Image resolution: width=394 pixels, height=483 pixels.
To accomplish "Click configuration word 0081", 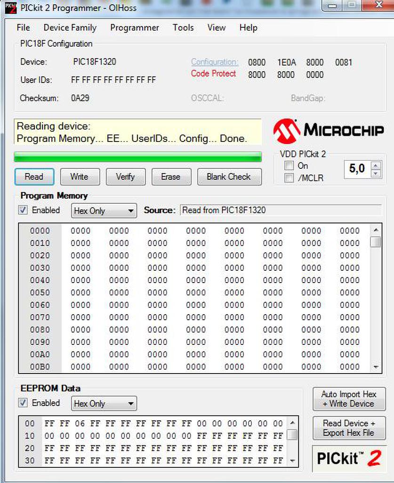I will (x=344, y=63).
